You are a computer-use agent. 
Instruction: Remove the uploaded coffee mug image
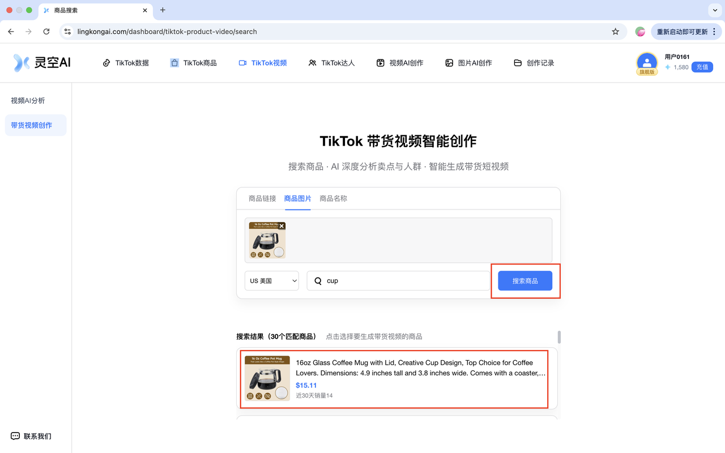[282, 226]
